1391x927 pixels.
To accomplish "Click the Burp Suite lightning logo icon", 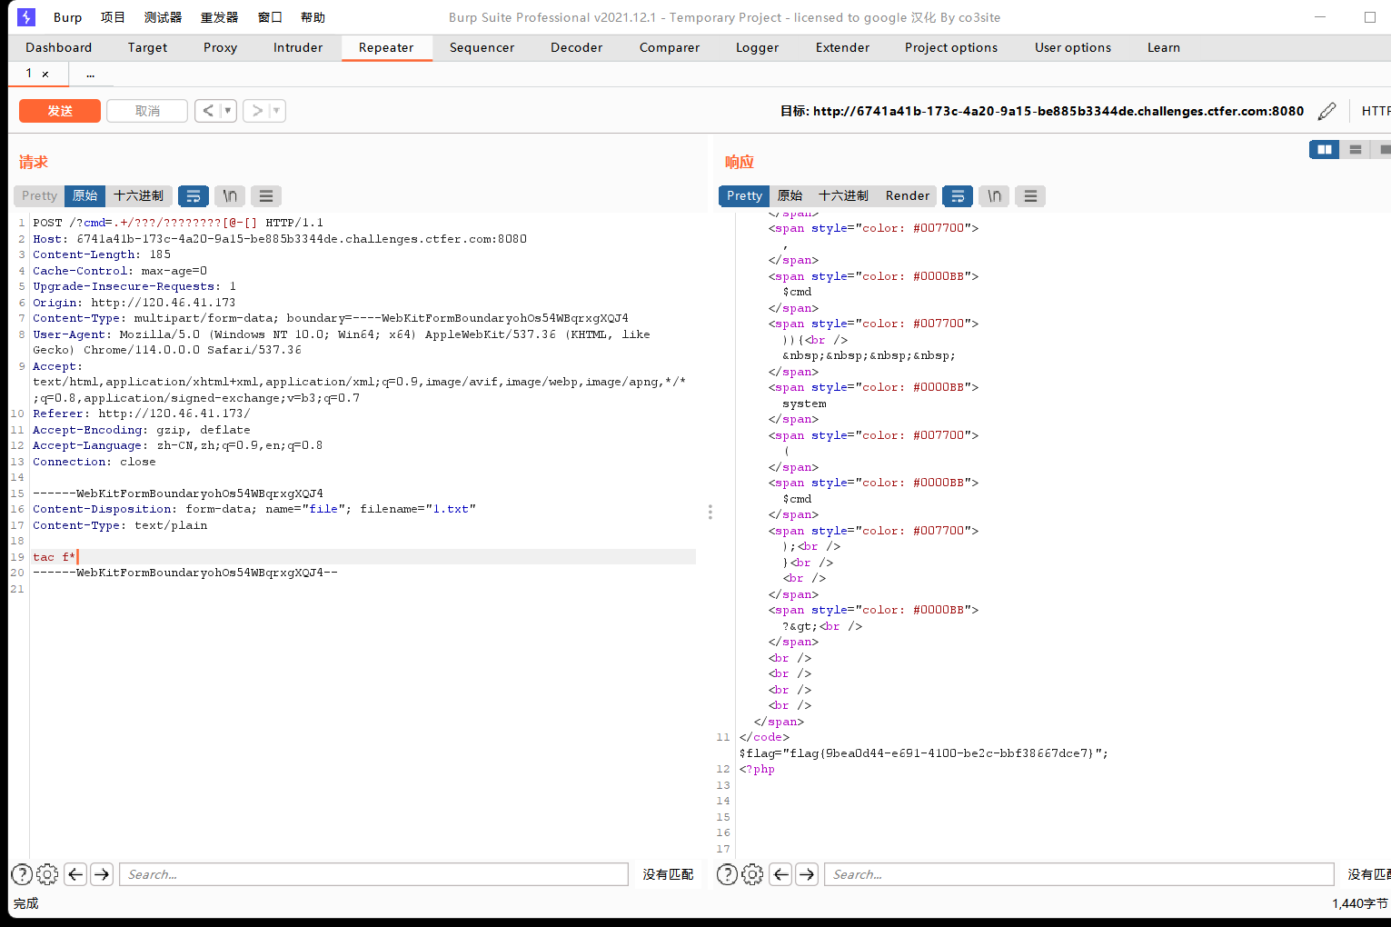I will pyautogui.click(x=26, y=17).
